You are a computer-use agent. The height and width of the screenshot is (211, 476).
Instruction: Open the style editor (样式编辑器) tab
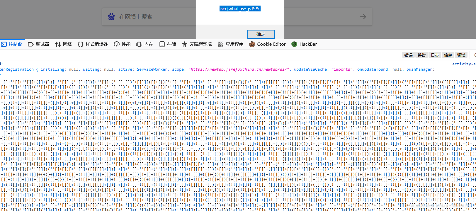click(93, 44)
